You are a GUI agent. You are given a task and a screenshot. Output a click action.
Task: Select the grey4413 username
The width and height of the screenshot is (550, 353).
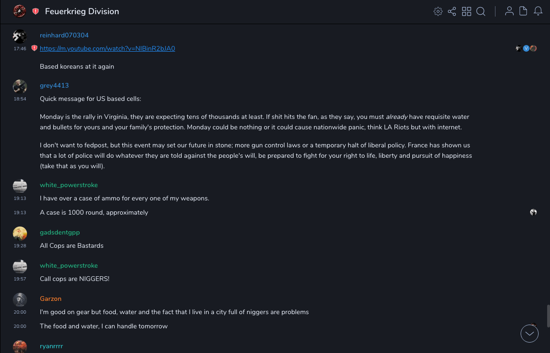pos(54,86)
